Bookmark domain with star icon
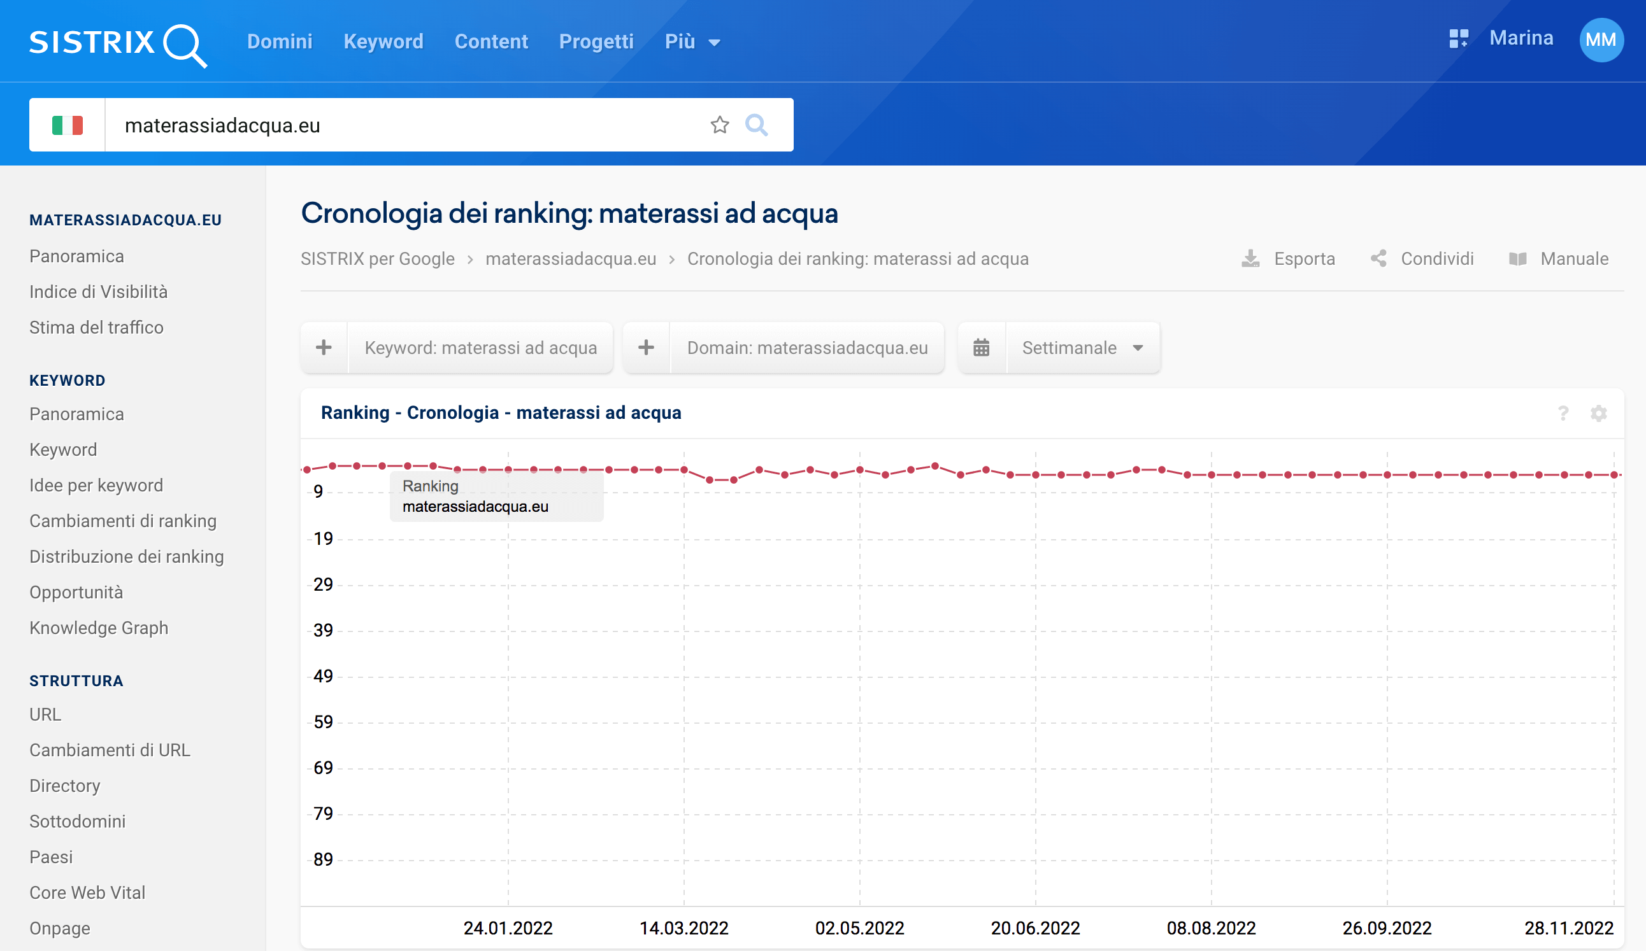Screen dimensions: 1646x951 [x=719, y=125]
